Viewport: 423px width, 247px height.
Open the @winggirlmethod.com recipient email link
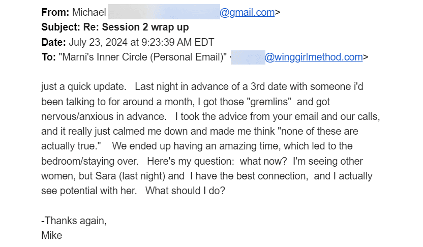[314, 57]
